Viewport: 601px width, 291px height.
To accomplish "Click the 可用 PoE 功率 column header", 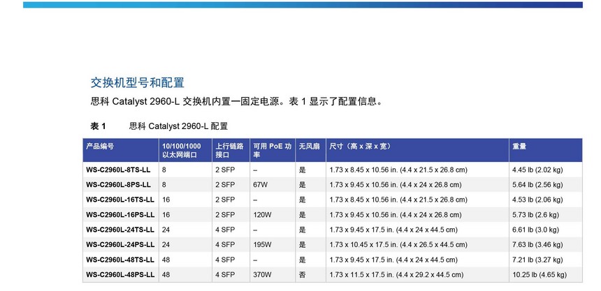I will tap(272, 151).
